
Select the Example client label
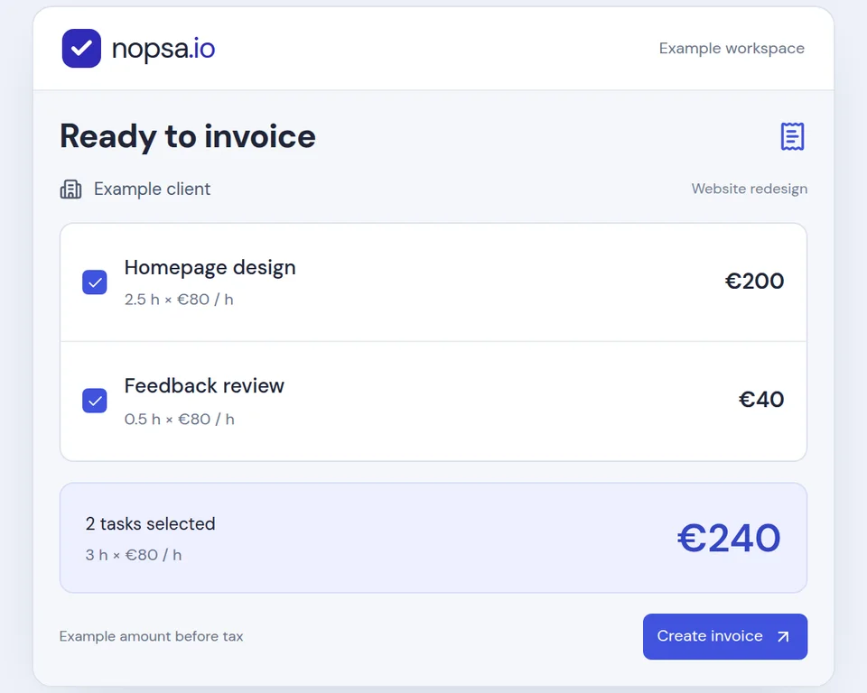[152, 189]
